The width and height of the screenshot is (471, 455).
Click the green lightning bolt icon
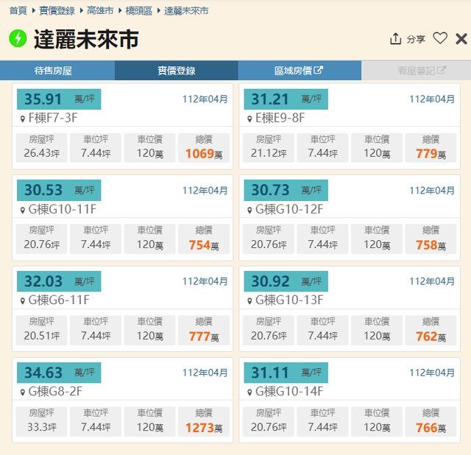(18, 39)
